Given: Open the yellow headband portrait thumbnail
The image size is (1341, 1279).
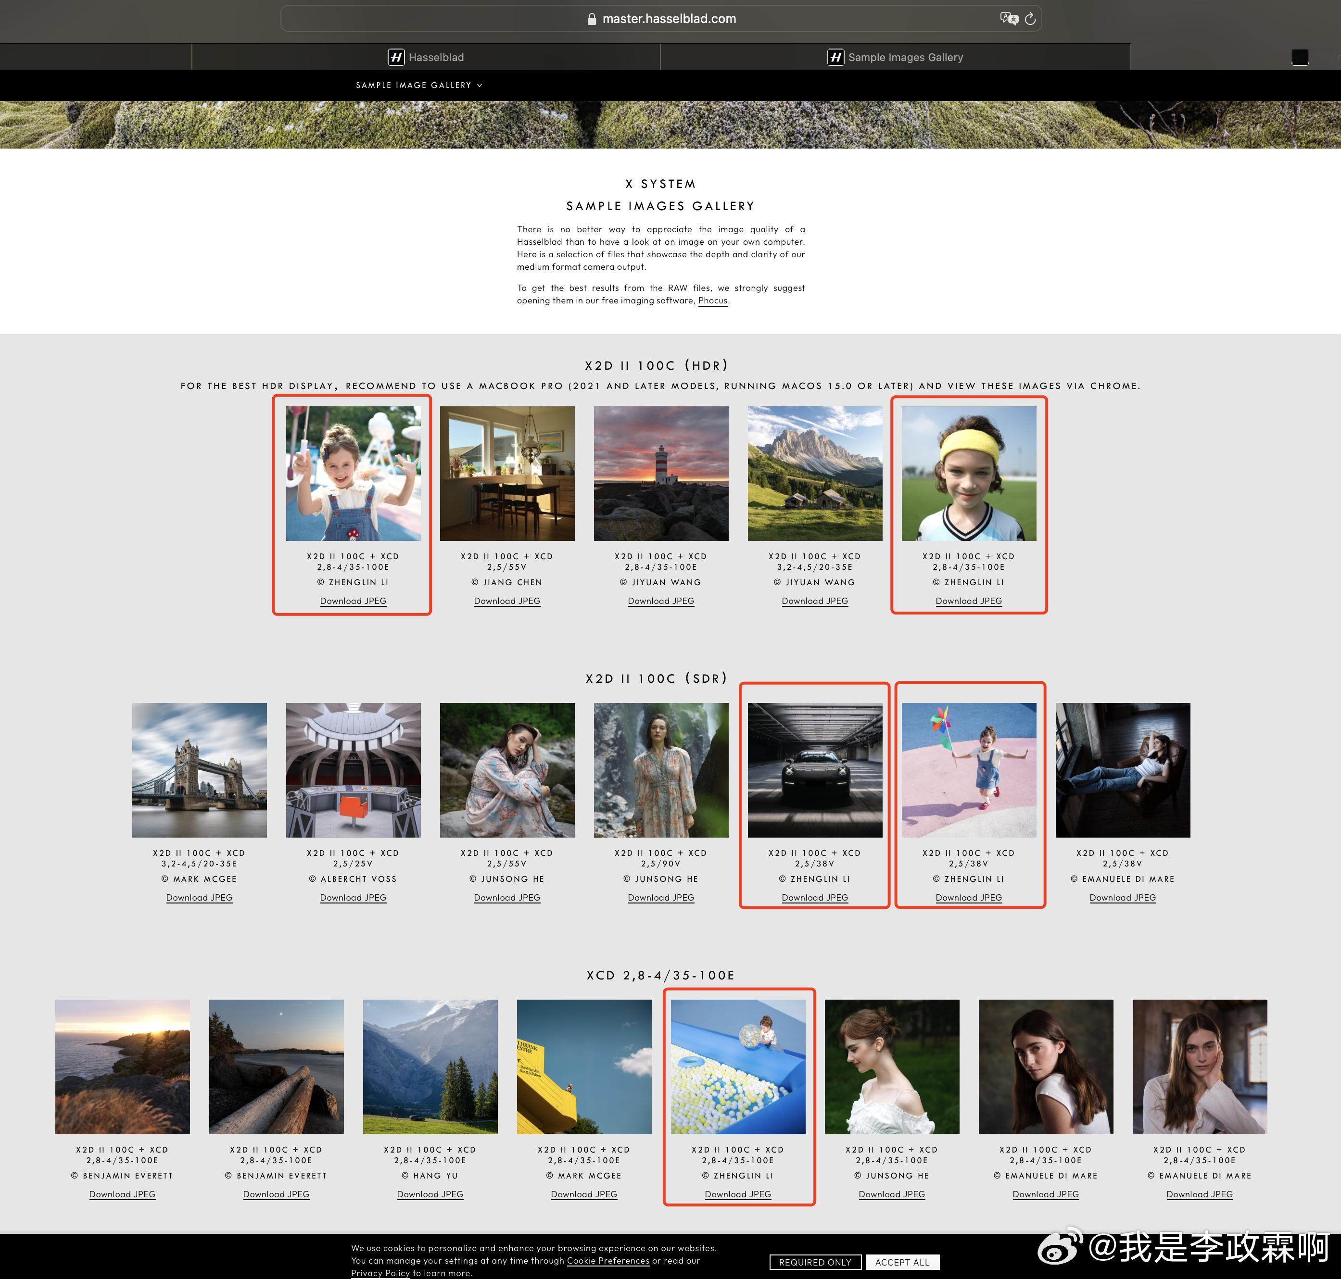Looking at the screenshot, I should tap(969, 474).
